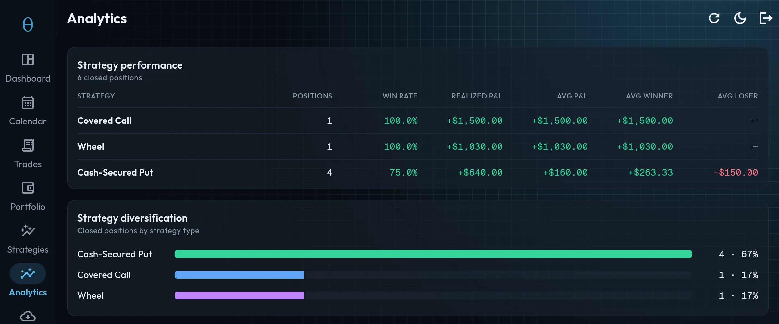Open the Strategies sidebar icon

click(x=28, y=231)
